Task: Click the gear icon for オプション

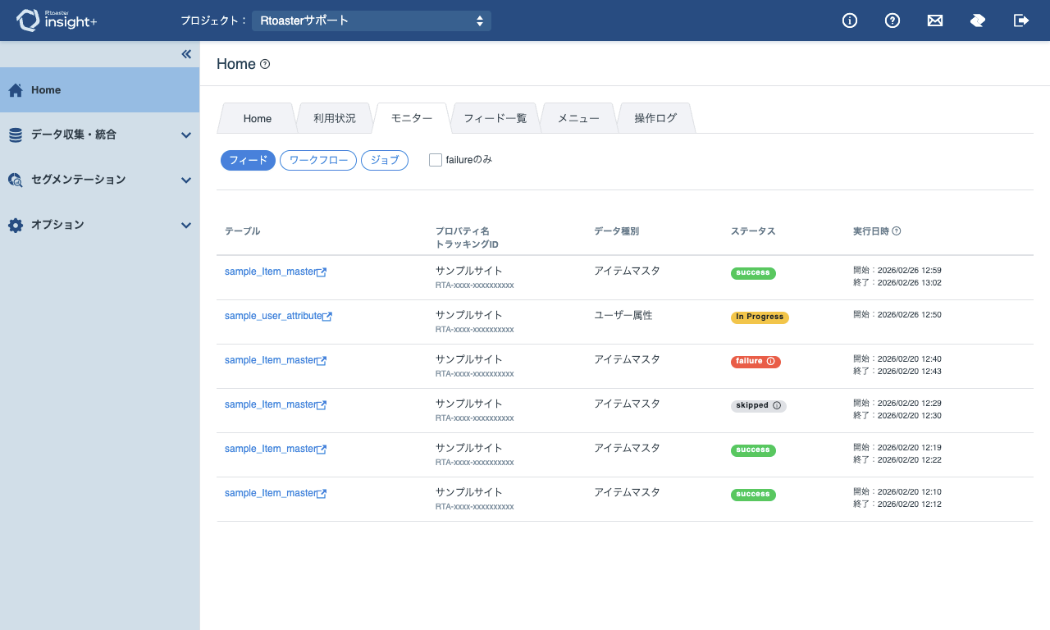Action: (x=16, y=225)
